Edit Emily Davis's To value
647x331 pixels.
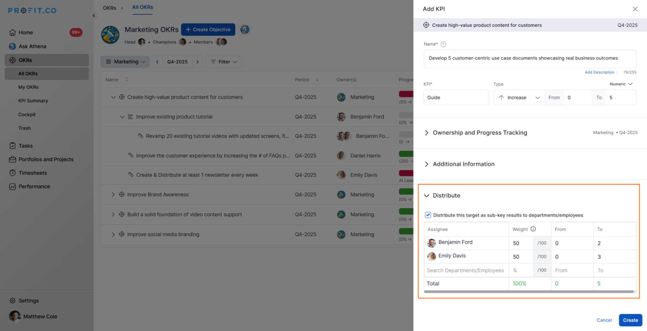coord(614,257)
